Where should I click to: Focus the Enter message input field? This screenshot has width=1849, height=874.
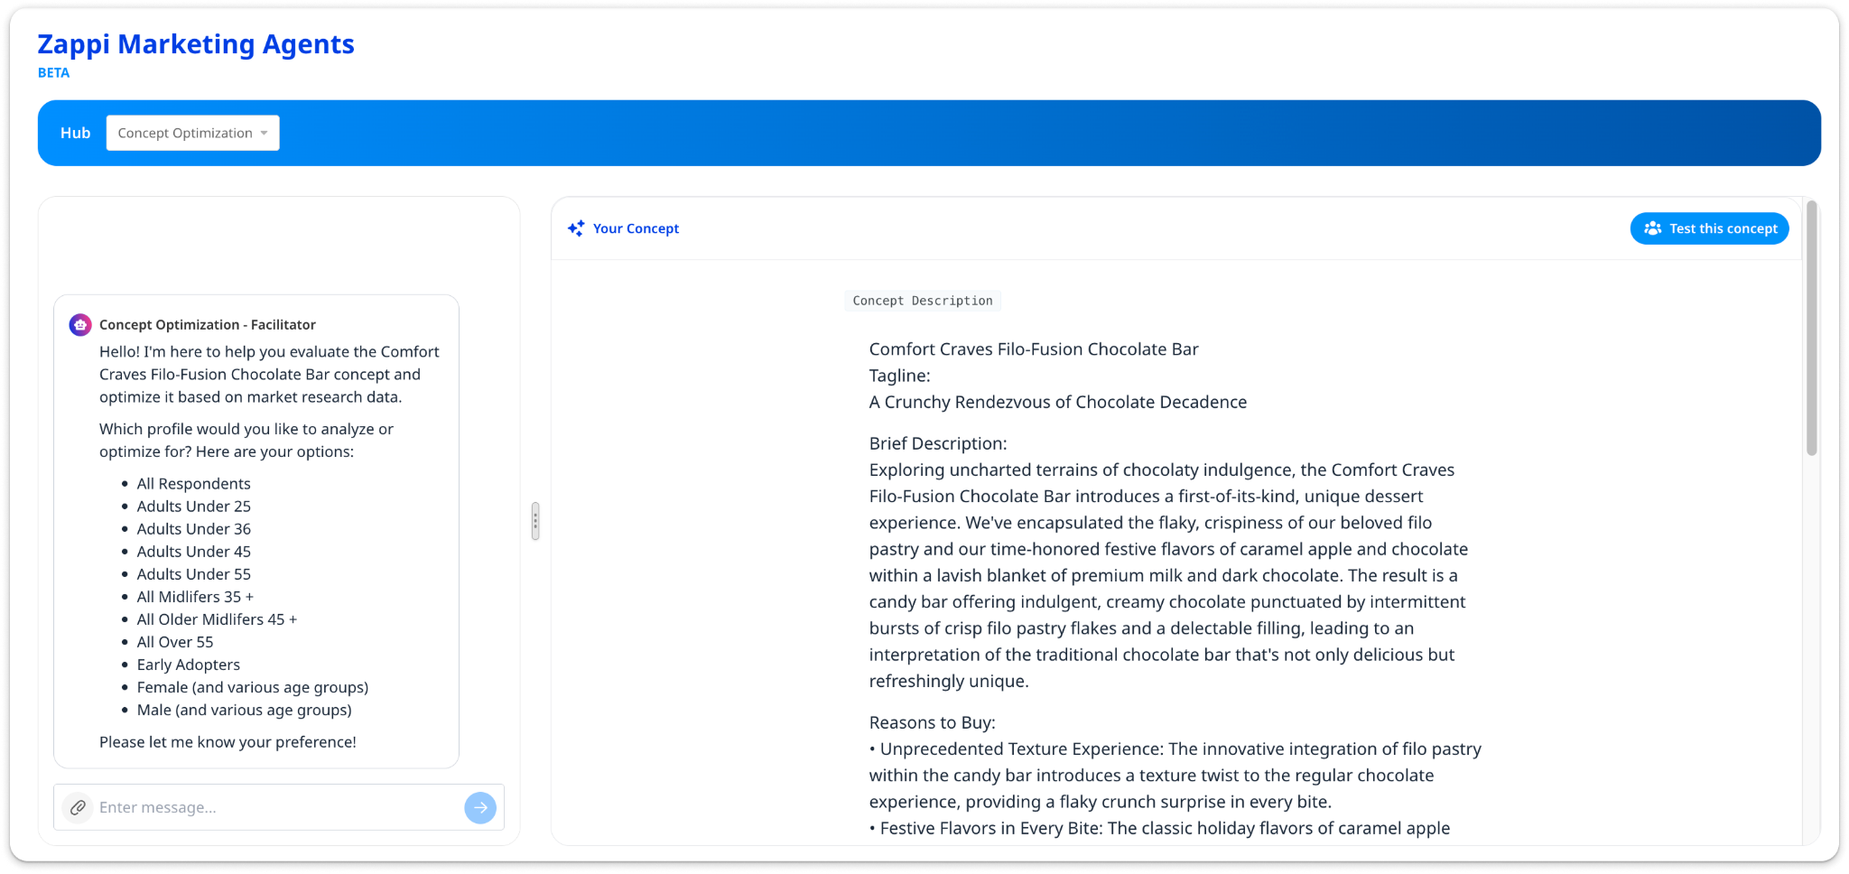click(x=278, y=807)
